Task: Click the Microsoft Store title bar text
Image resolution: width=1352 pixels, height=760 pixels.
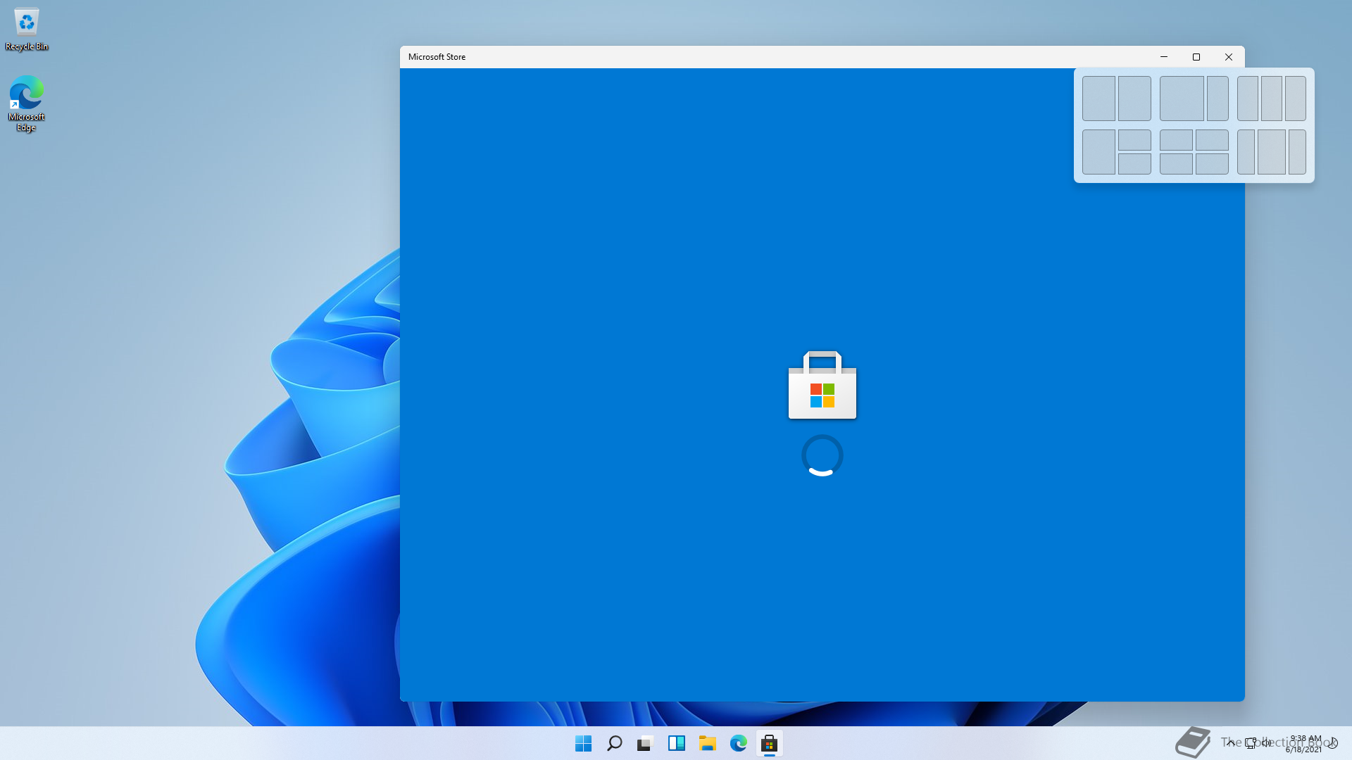Action: pos(437,57)
